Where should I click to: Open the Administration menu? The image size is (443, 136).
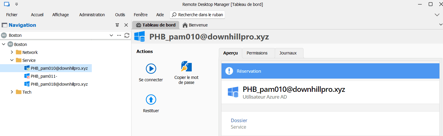[x=92, y=15]
